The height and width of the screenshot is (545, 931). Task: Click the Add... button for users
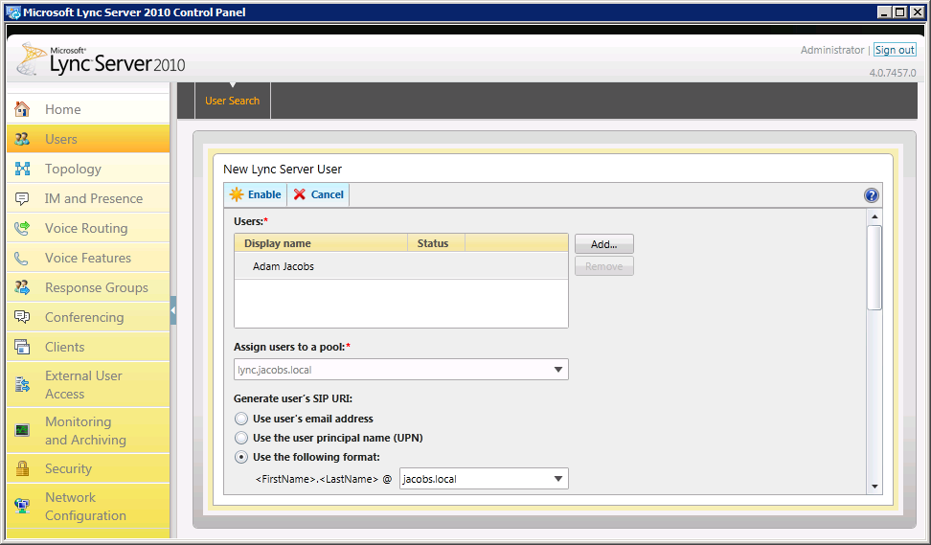click(603, 244)
